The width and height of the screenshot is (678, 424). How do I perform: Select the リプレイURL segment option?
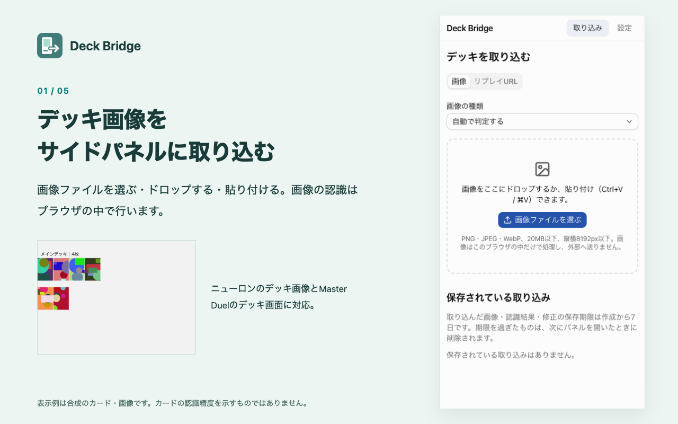click(x=496, y=82)
